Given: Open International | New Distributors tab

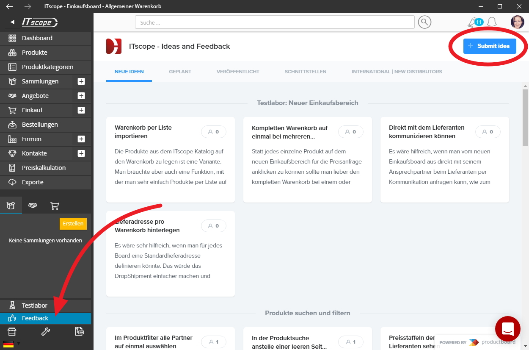Looking at the screenshot, I should click(397, 72).
